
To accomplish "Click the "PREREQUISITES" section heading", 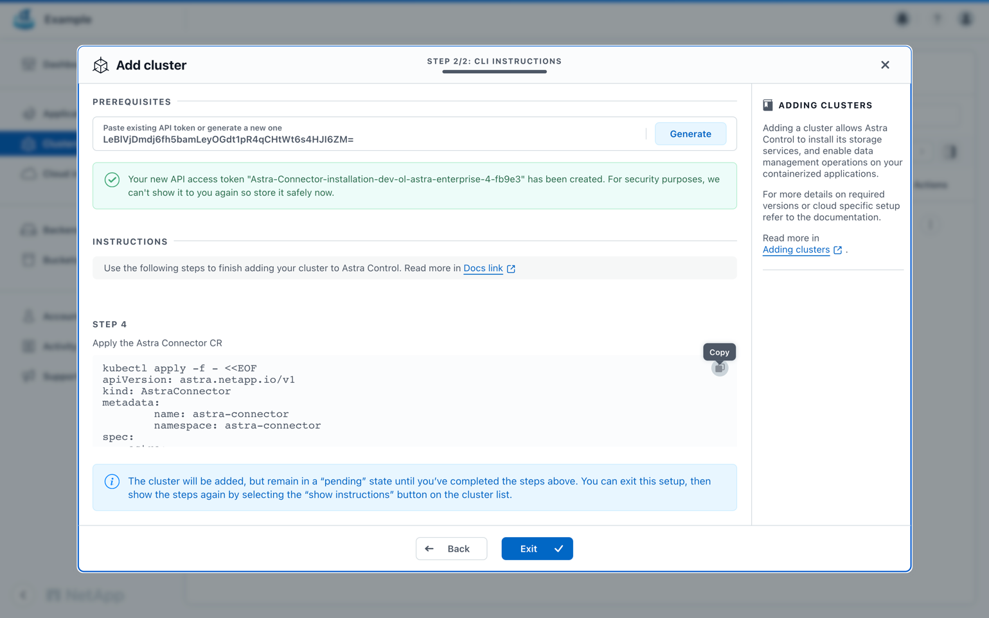I will pyautogui.click(x=132, y=102).
